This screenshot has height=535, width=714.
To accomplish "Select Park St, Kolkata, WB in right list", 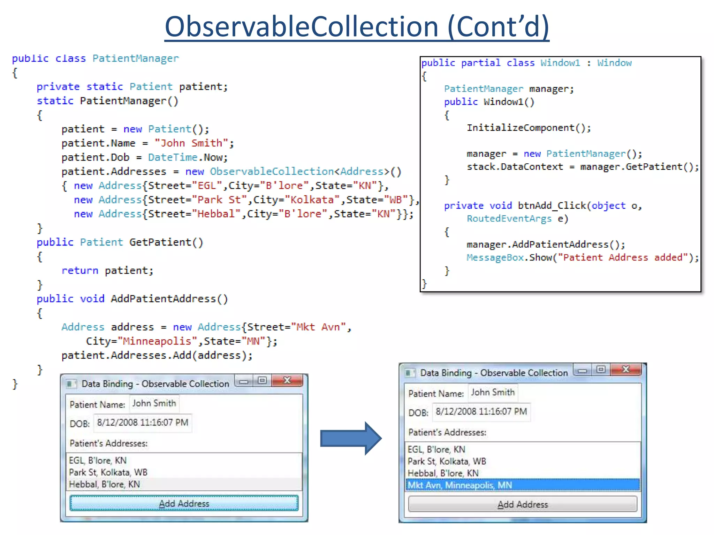I will [447, 461].
